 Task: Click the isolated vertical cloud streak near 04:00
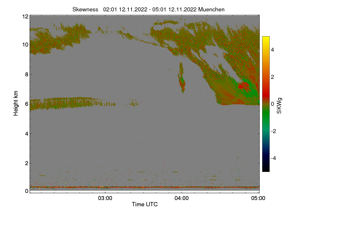tap(182, 78)
